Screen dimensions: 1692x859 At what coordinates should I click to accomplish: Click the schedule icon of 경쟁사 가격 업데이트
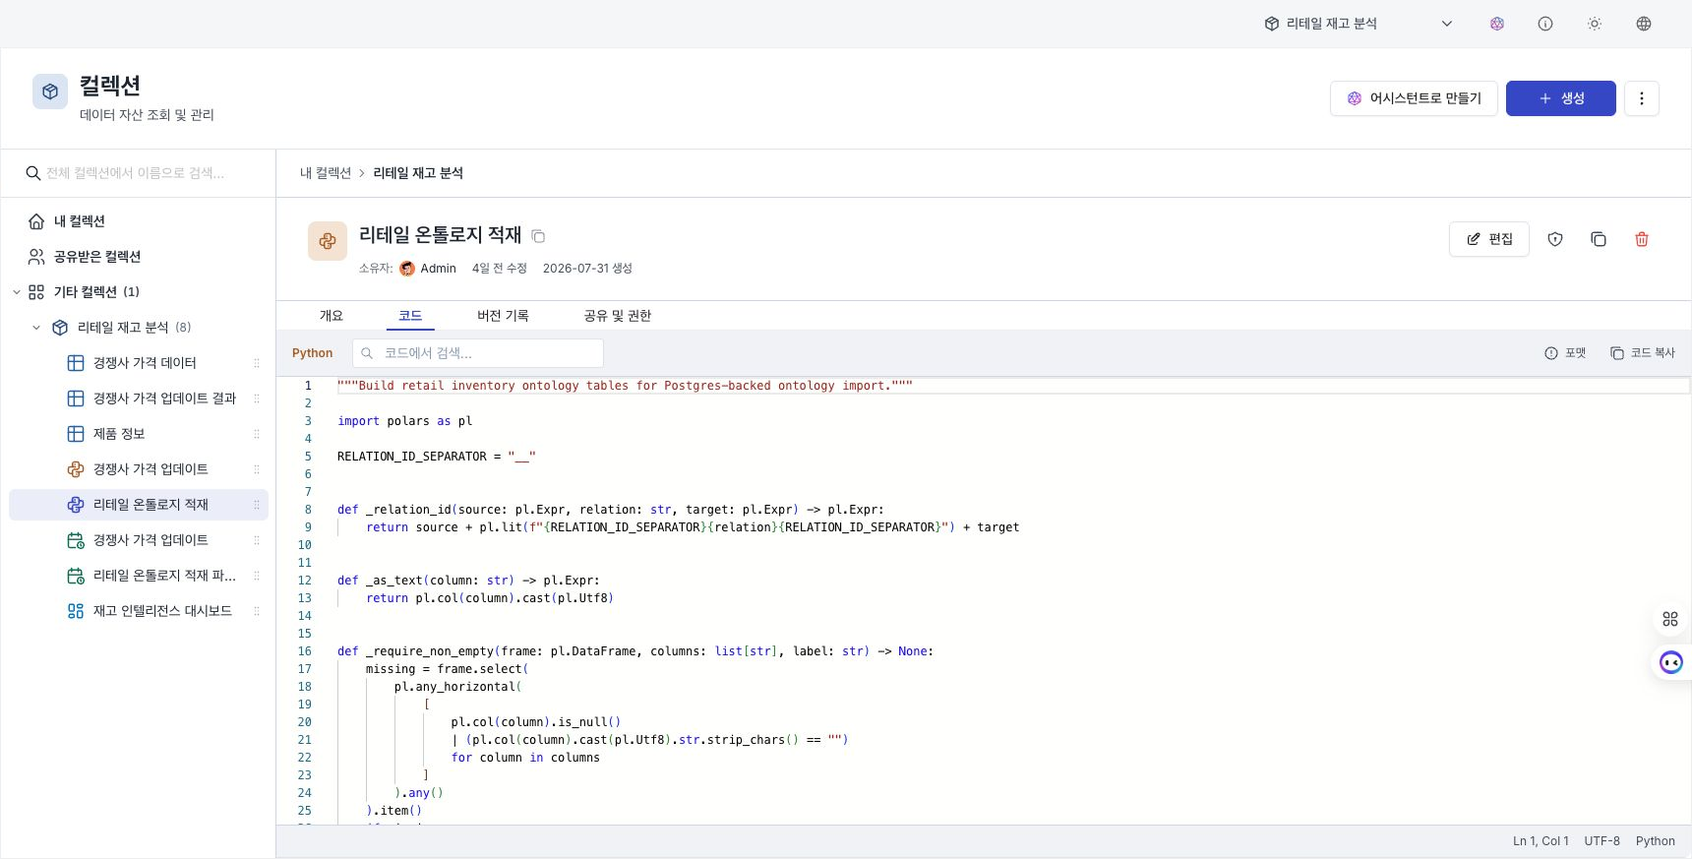point(76,540)
